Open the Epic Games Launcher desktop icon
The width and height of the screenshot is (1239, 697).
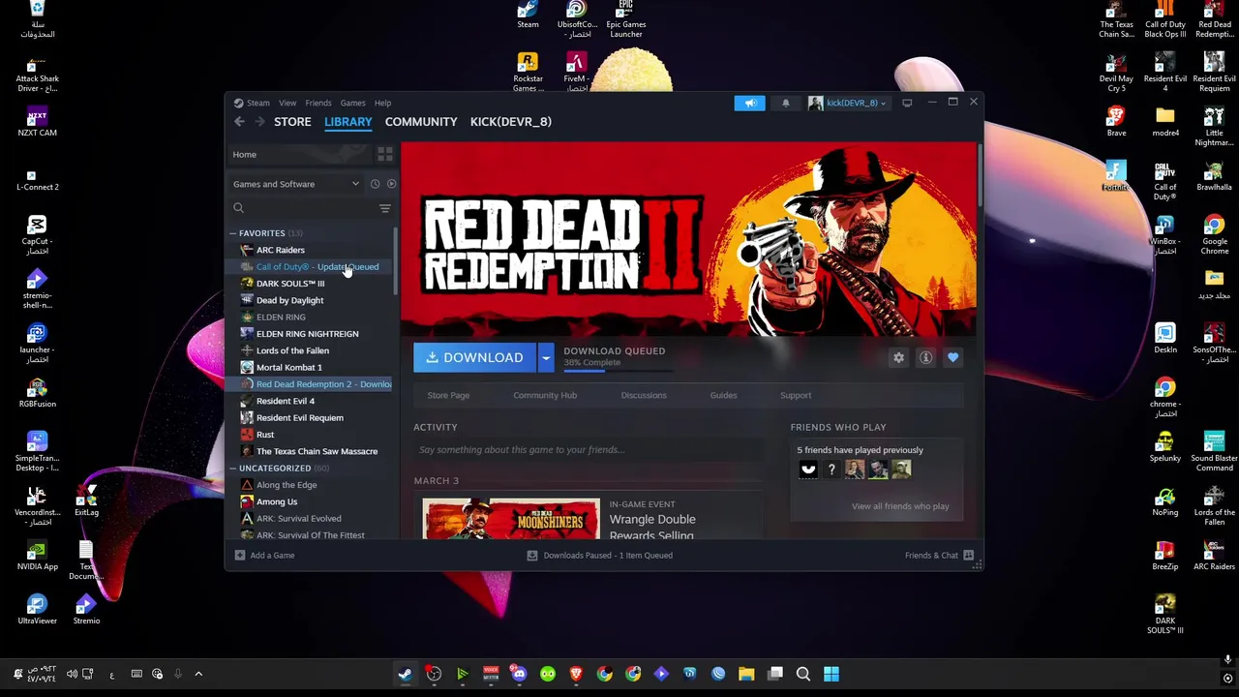coord(626,19)
